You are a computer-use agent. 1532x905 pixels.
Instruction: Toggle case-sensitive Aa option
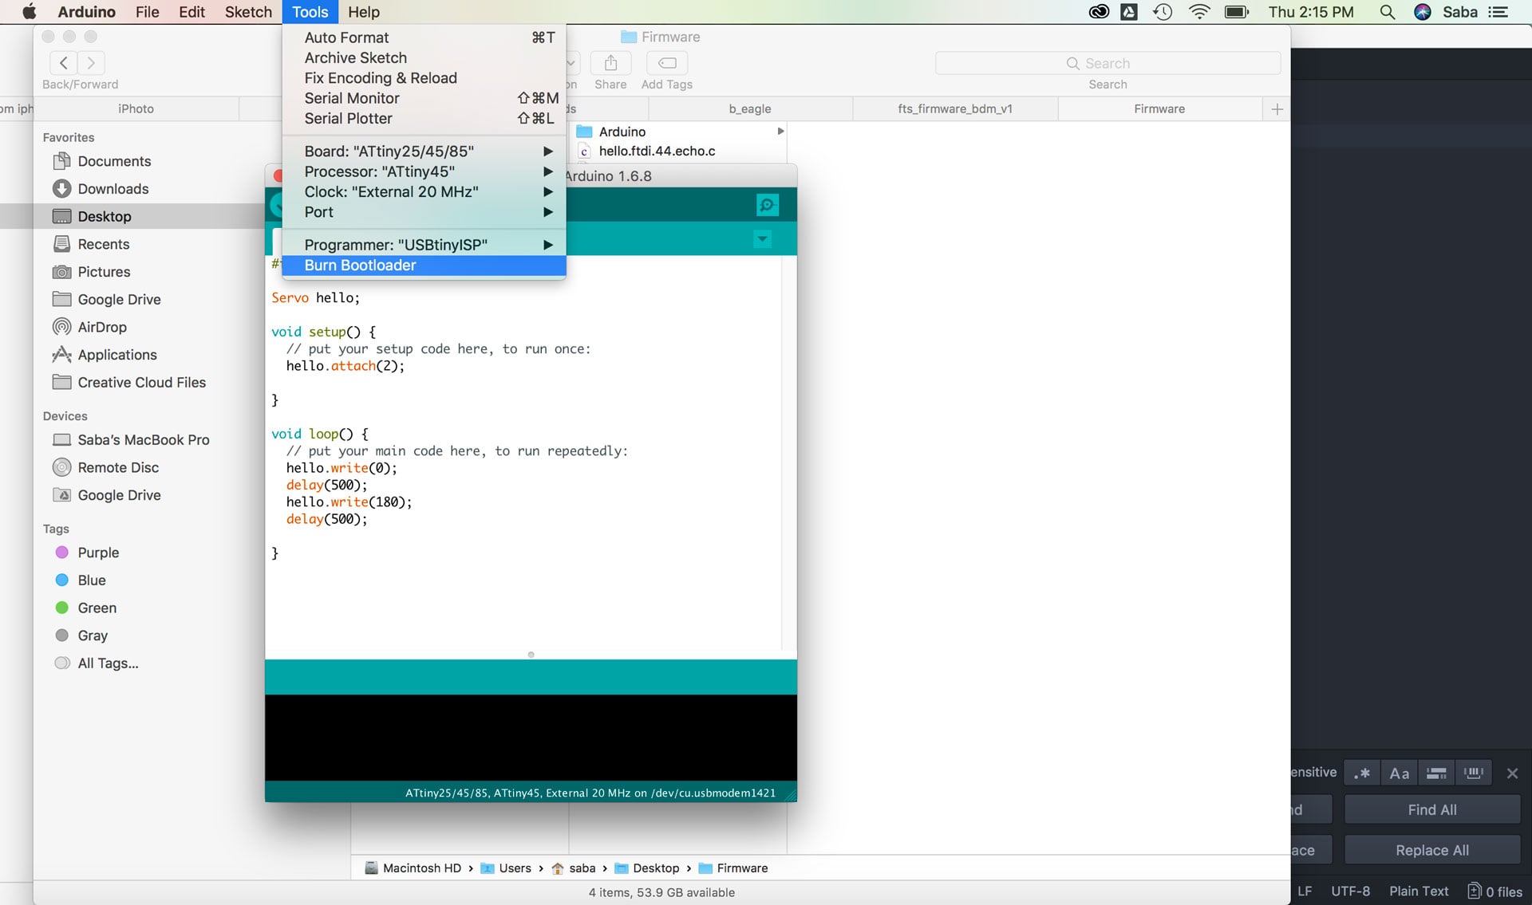pyautogui.click(x=1400, y=773)
